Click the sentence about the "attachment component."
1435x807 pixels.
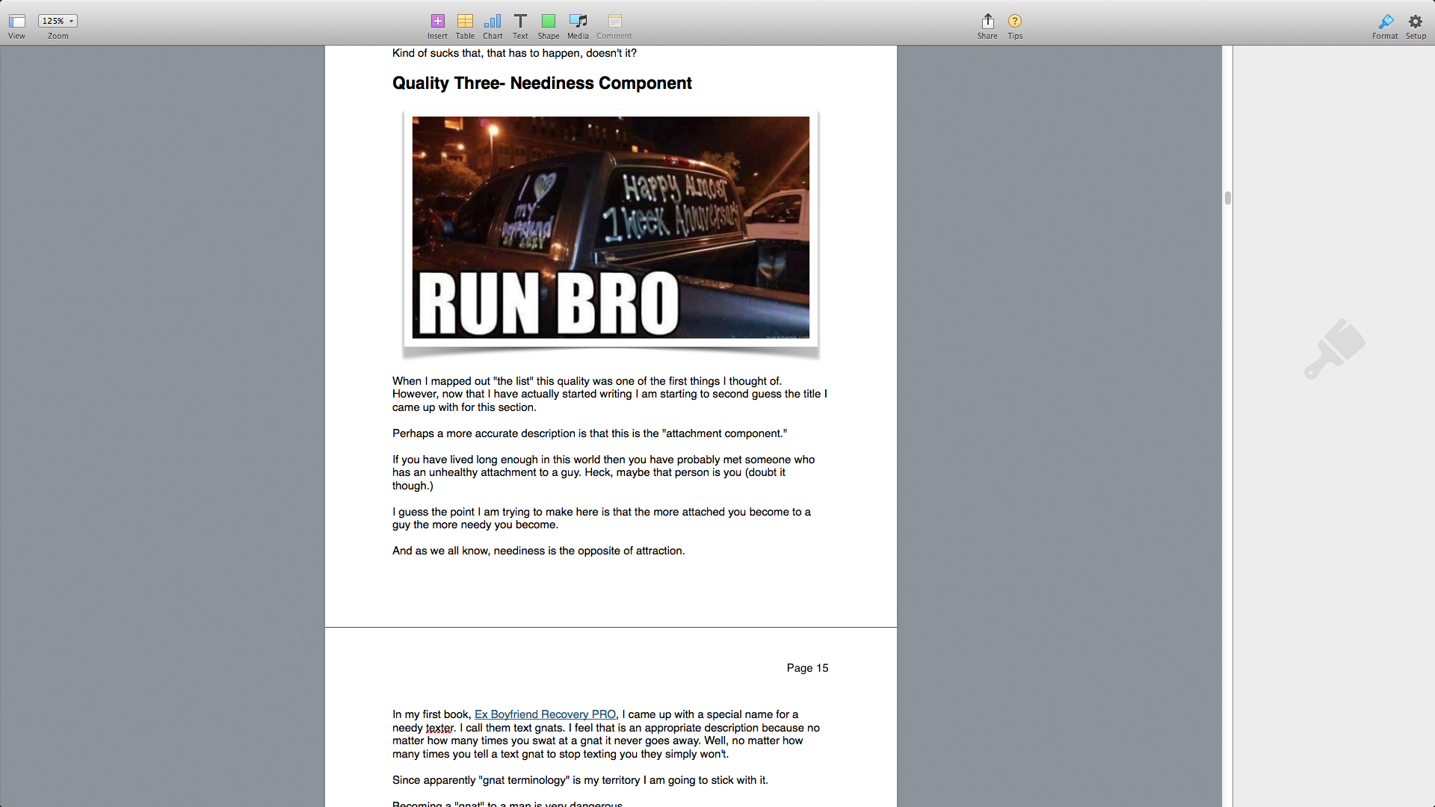(x=590, y=433)
